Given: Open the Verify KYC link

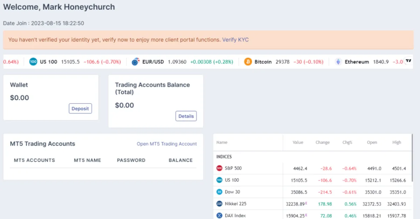Looking at the screenshot, I should point(236,40).
